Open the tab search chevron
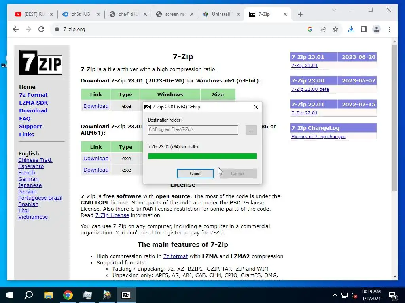 point(334,10)
